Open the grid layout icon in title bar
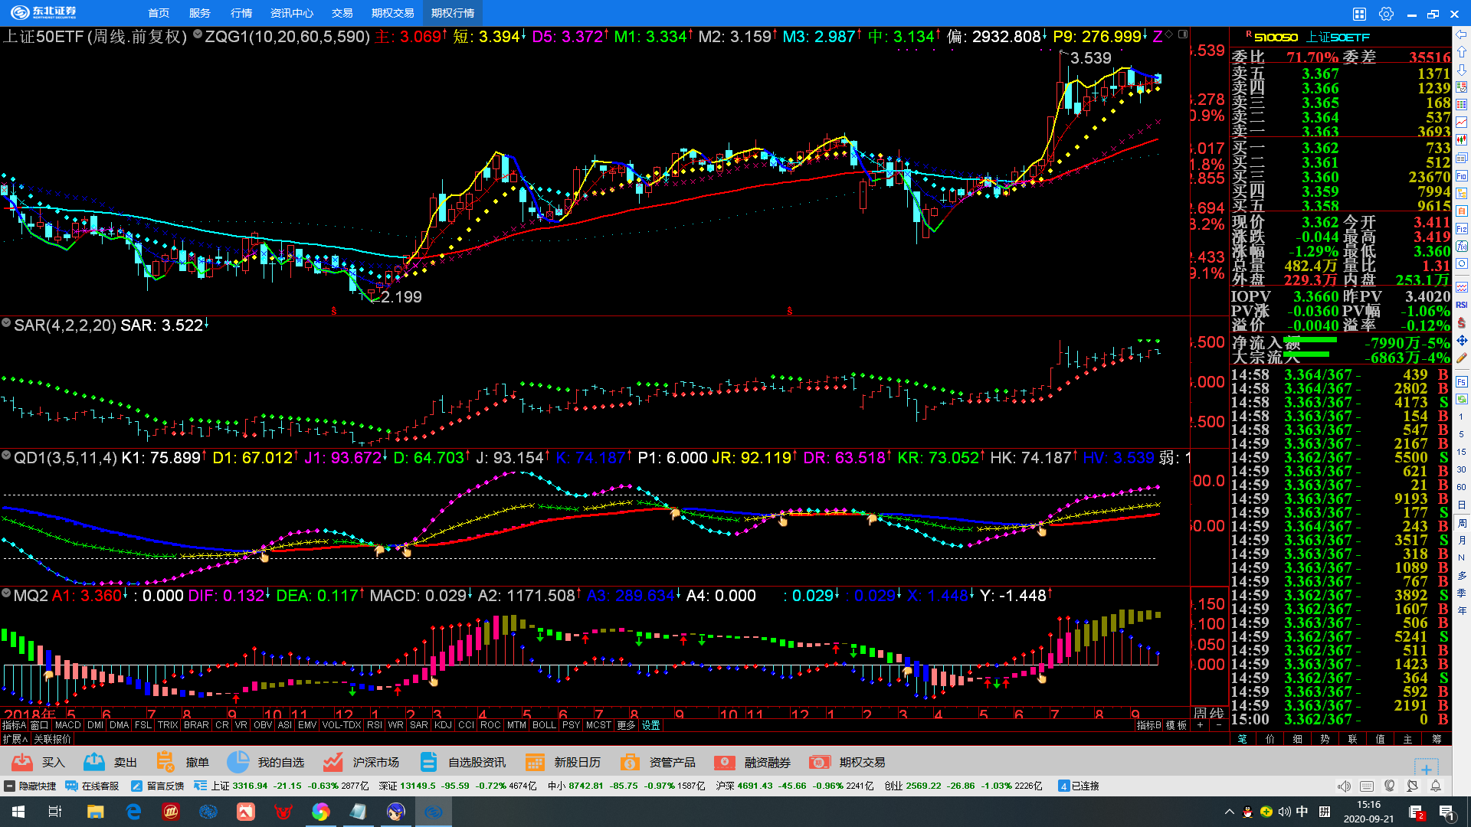This screenshot has height=827, width=1471. 1359,14
